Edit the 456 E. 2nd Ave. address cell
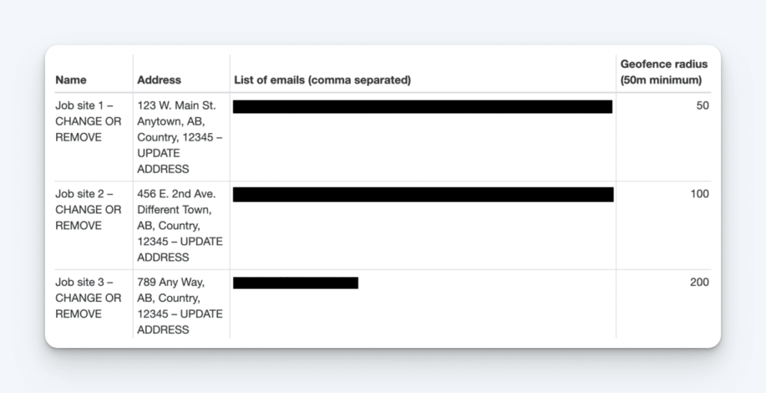 180,226
